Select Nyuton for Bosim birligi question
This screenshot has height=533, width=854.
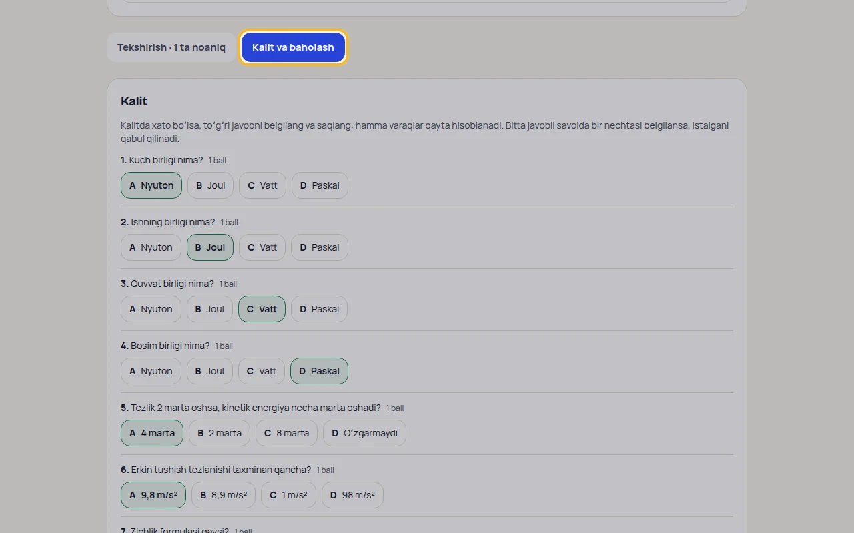coord(151,371)
